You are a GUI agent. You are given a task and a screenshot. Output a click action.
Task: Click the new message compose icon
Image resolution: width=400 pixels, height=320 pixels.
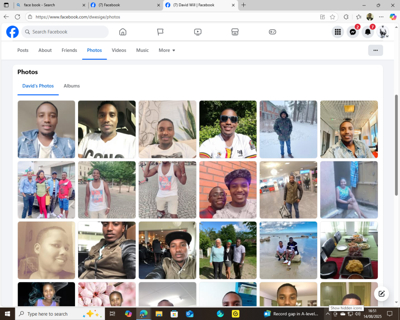(381, 294)
